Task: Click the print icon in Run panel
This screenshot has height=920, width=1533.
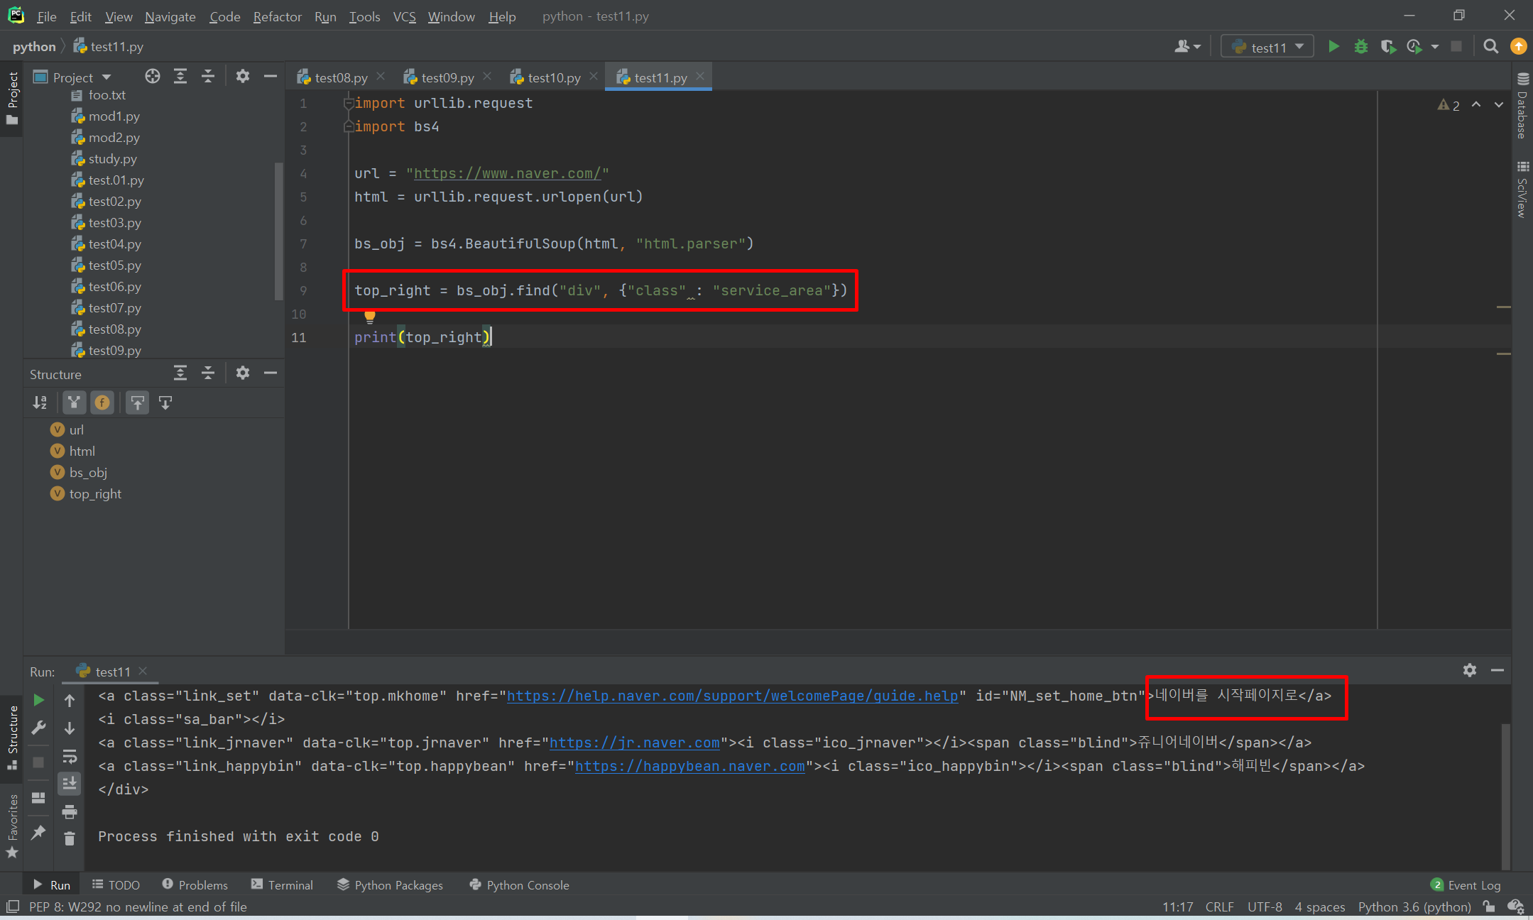Action: (x=70, y=811)
